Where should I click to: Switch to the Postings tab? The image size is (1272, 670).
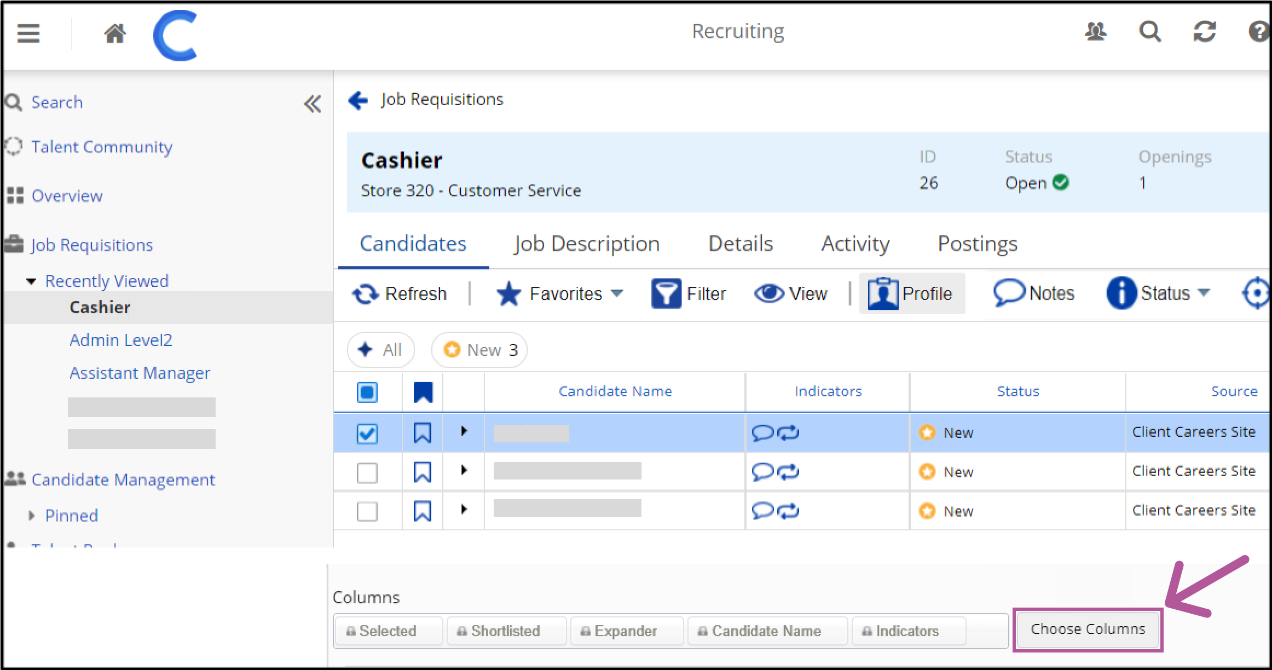pyautogui.click(x=978, y=244)
